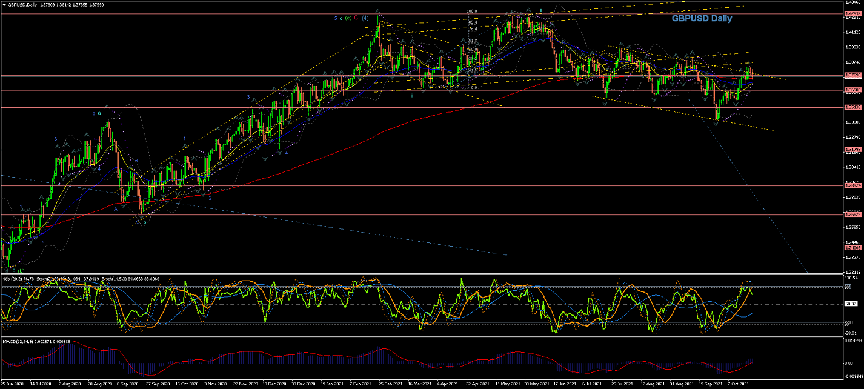Click the 7 Feb 2021 date label

[x=361, y=384]
